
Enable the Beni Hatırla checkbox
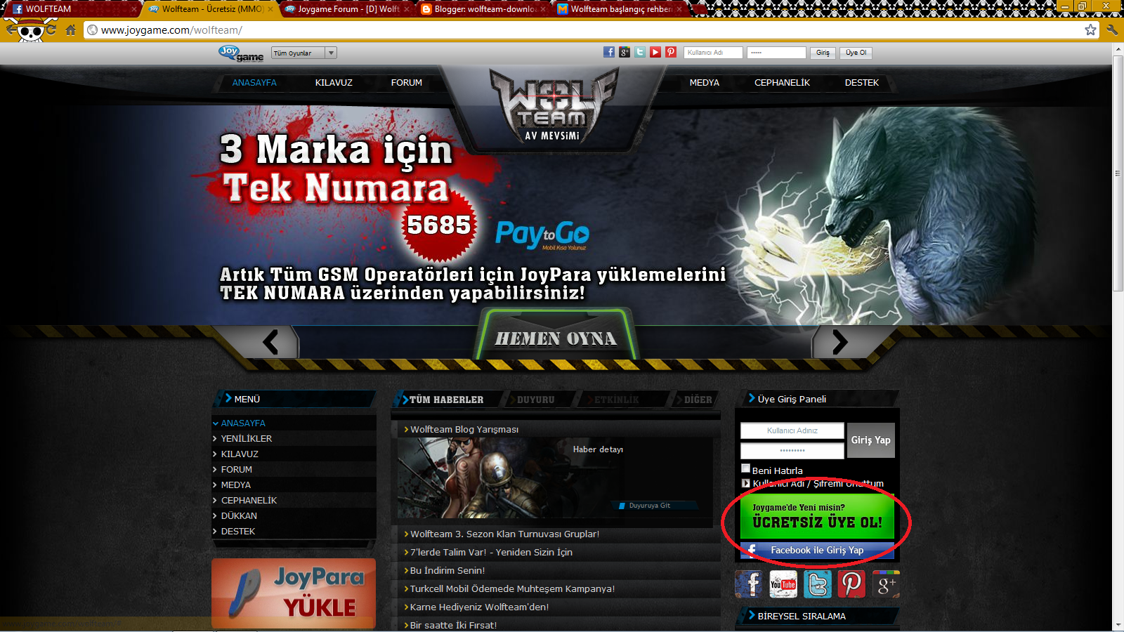(746, 468)
